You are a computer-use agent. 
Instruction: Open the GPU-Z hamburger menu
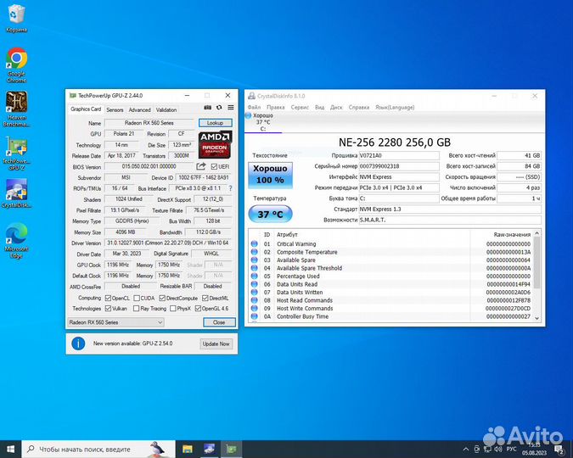pyautogui.click(x=231, y=108)
